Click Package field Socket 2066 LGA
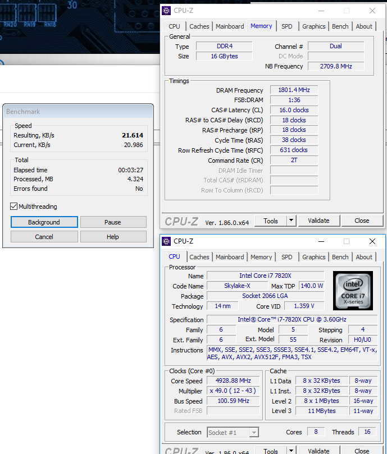The image size is (387, 454). point(266,296)
